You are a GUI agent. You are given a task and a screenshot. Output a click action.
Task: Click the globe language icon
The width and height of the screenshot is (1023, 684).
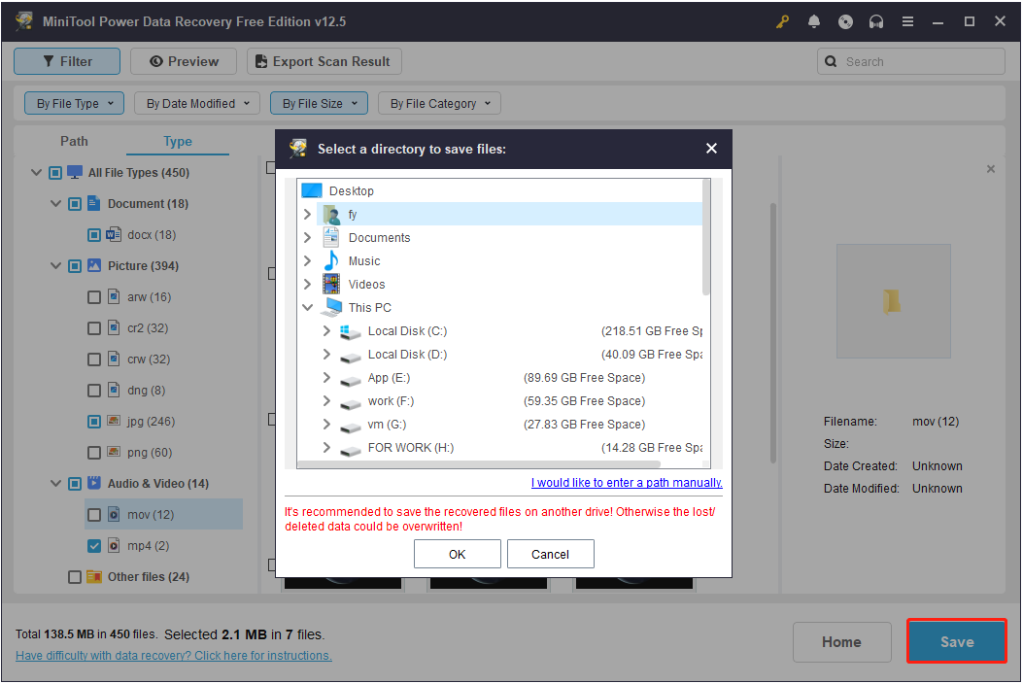pos(845,20)
